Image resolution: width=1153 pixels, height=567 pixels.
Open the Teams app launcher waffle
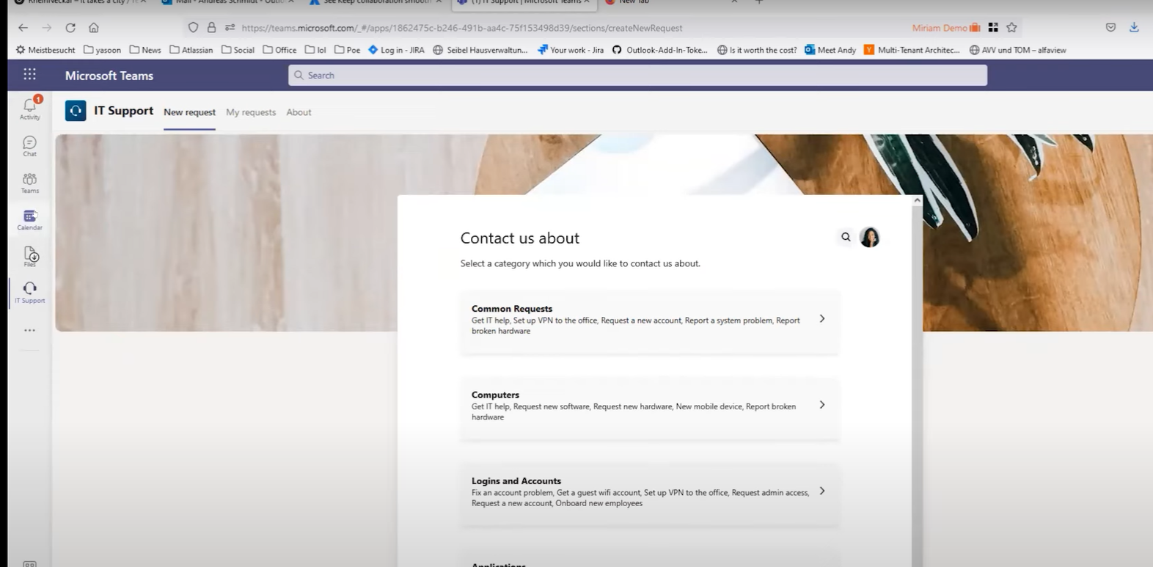click(29, 75)
